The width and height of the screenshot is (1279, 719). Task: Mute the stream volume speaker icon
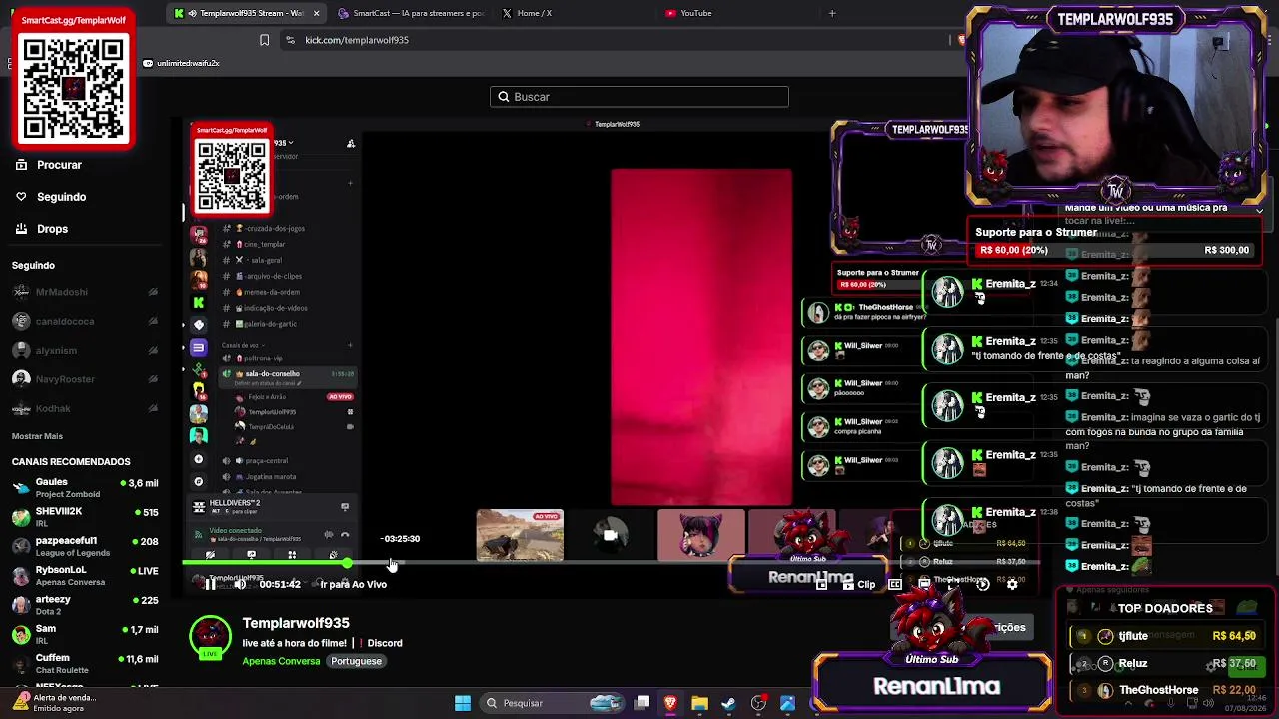pos(240,585)
